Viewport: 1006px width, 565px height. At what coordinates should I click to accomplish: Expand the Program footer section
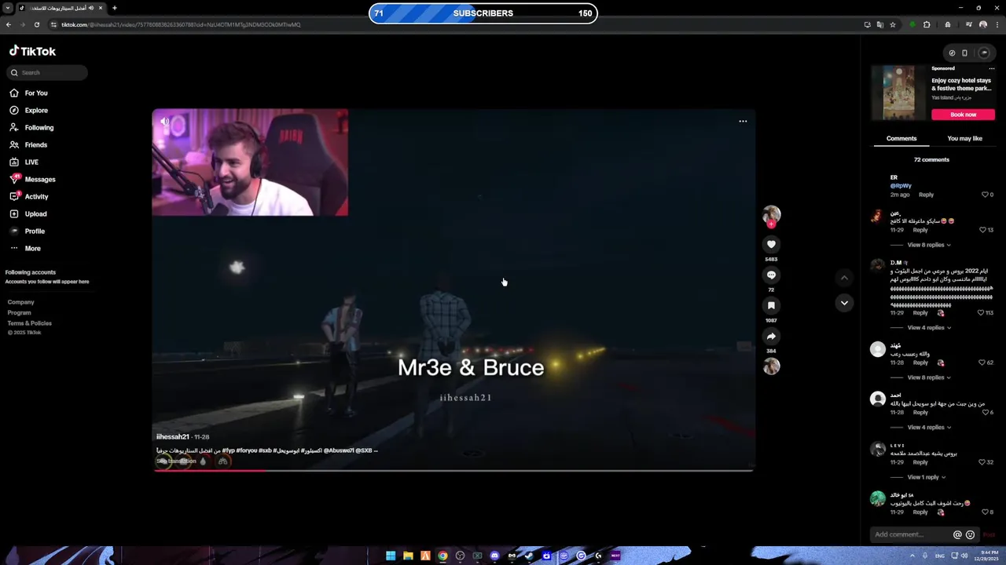20,312
